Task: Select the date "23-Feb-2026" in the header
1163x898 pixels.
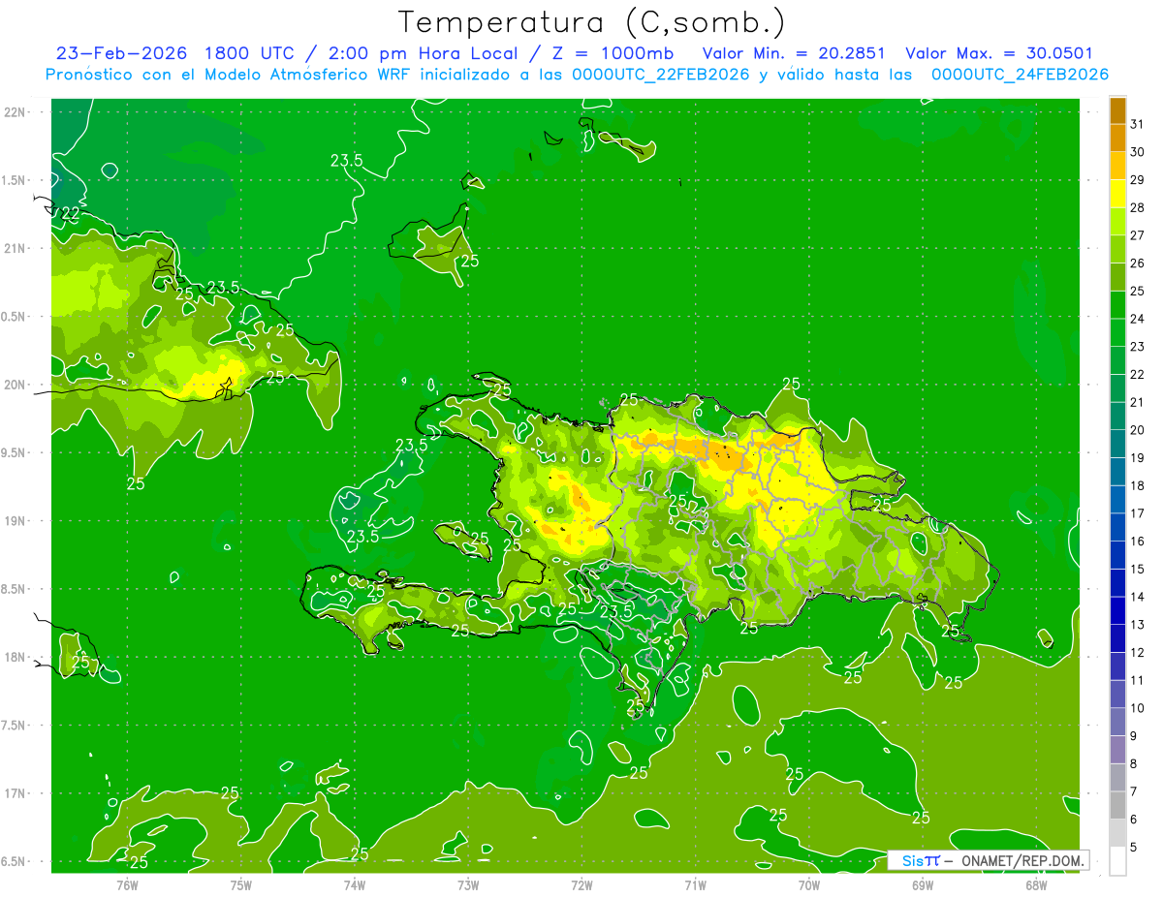Action: pyautogui.click(x=121, y=53)
